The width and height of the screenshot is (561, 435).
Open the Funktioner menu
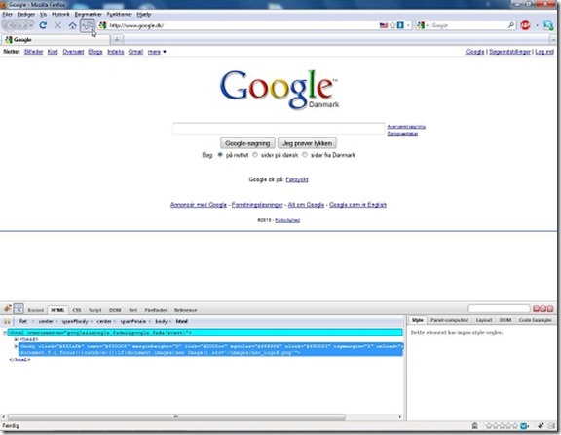(120, 14)
